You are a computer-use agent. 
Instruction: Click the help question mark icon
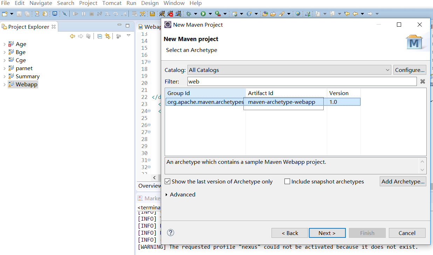(x=171, y=233)
